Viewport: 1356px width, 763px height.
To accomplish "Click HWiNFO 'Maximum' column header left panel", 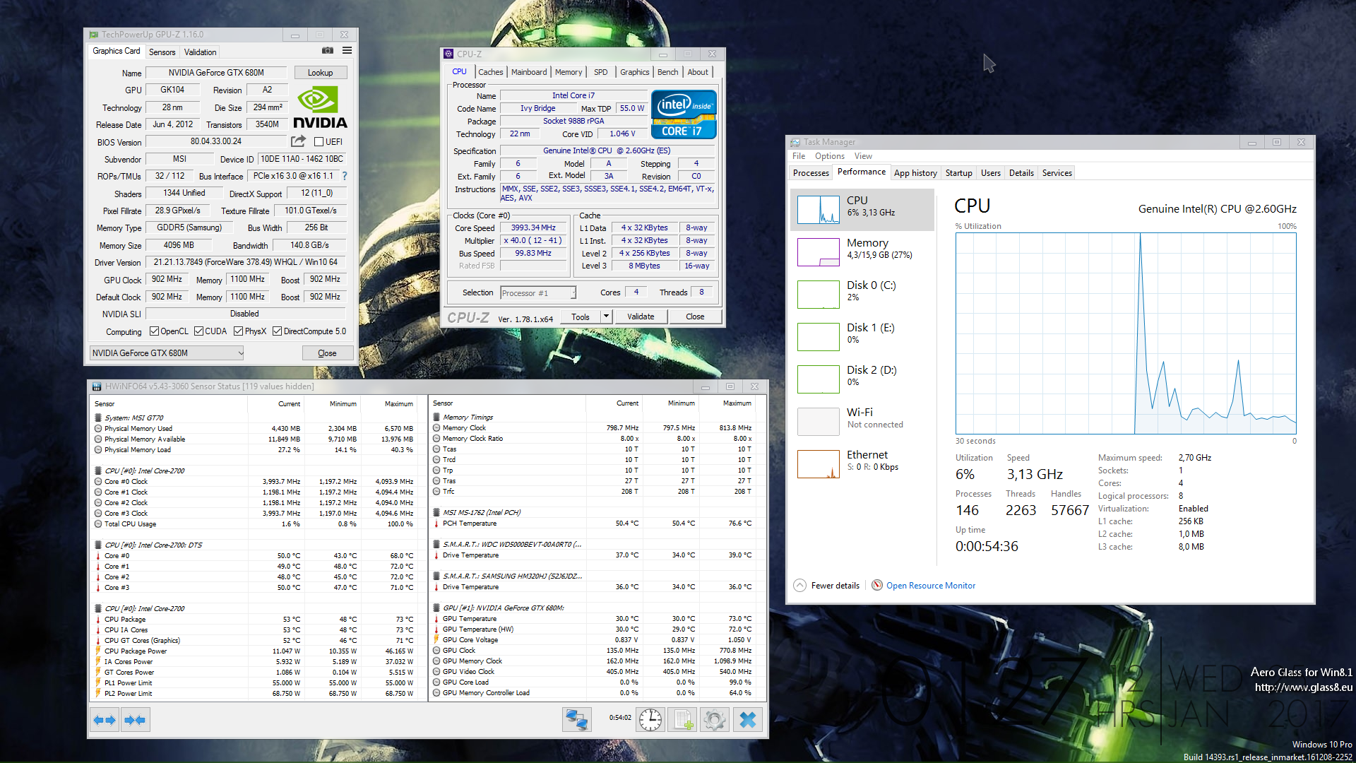I will click(x=399, y=404).
